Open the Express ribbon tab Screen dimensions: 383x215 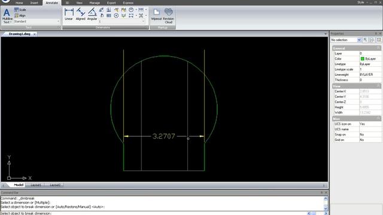point(128,3)
